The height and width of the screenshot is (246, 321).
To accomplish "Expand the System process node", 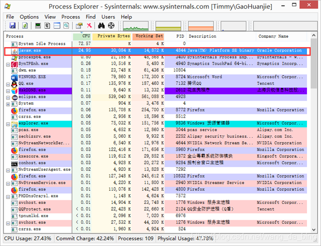I will [8, 104].
